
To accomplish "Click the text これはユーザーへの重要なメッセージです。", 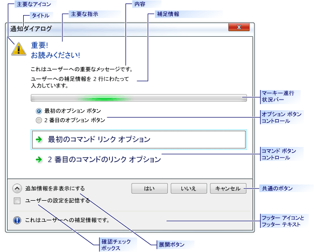I will pos(82,69).
